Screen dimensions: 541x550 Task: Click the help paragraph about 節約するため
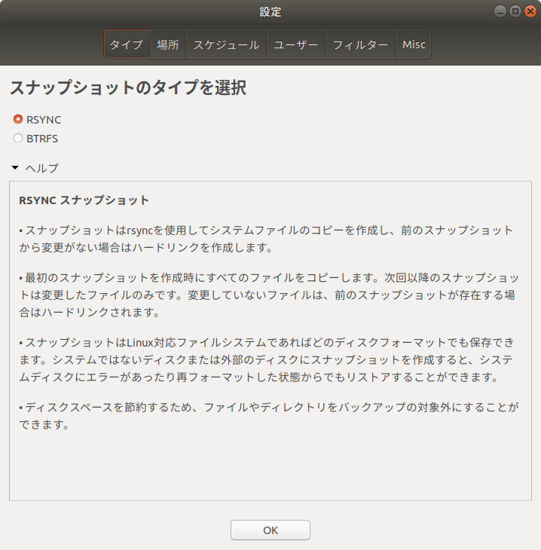[x=269, y=416]
